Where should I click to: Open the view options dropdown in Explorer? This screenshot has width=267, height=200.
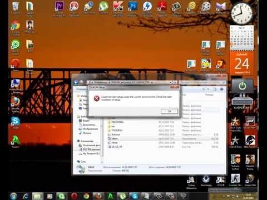coord(208,89)
